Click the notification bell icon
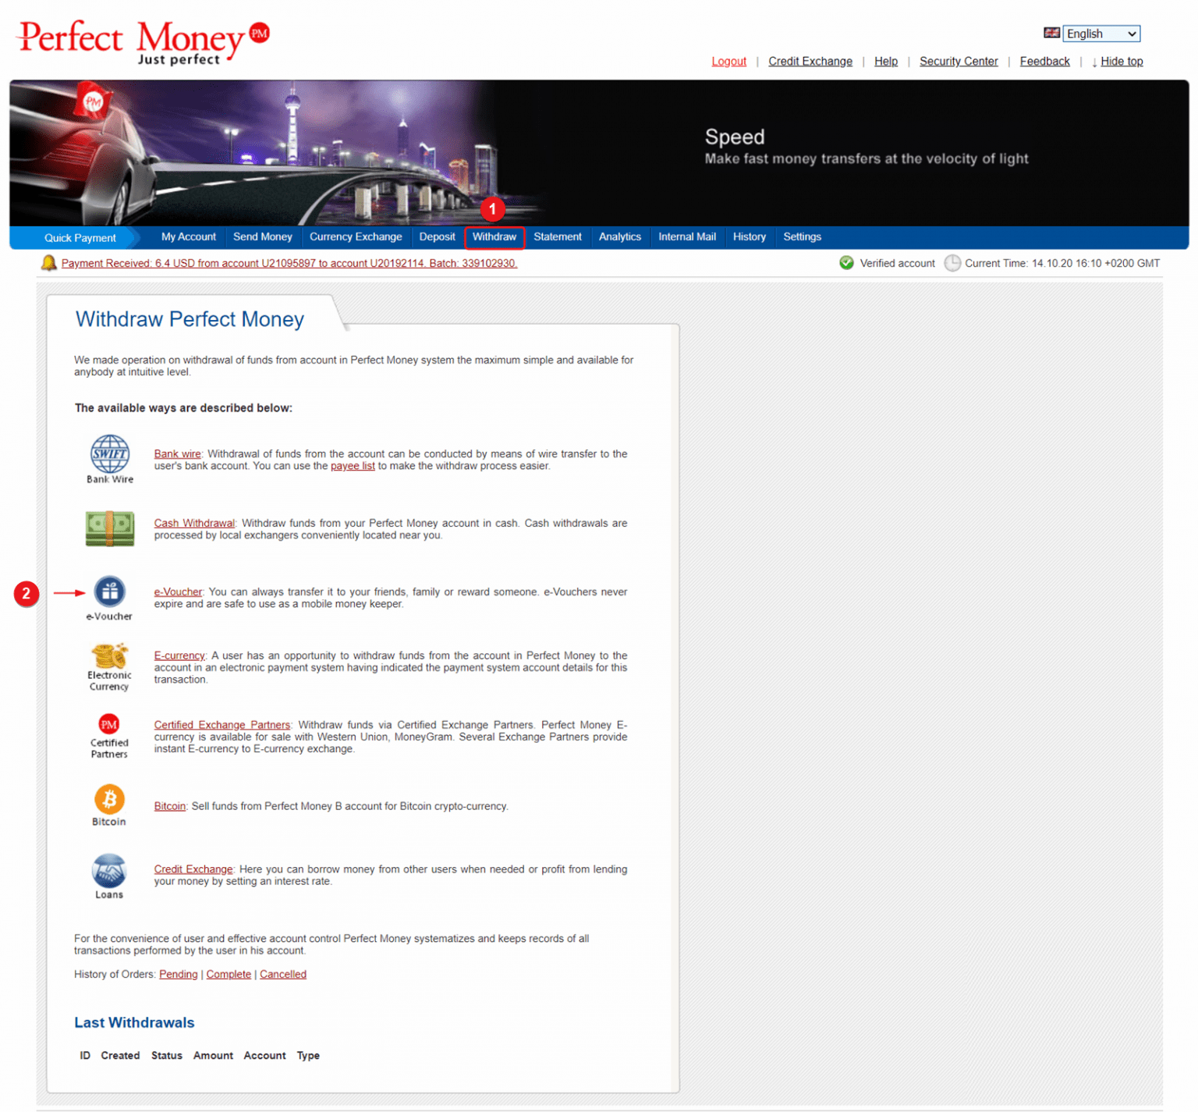1198x1112 pixels. (x=48, y=263)
